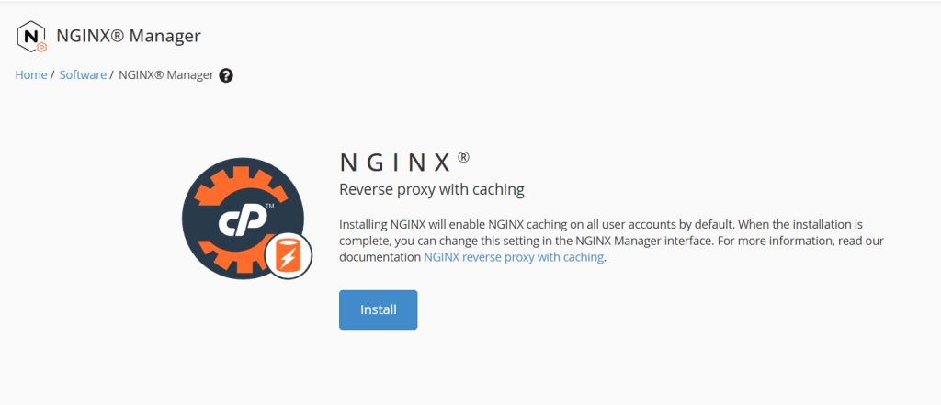Click the small orange gear on NGINX logo
Image resolution: width=941 pixels, height=405 pixels.
tap(41, 48)
